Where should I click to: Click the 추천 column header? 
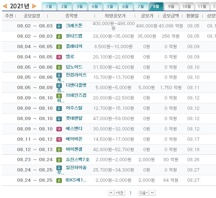(9, 16)
